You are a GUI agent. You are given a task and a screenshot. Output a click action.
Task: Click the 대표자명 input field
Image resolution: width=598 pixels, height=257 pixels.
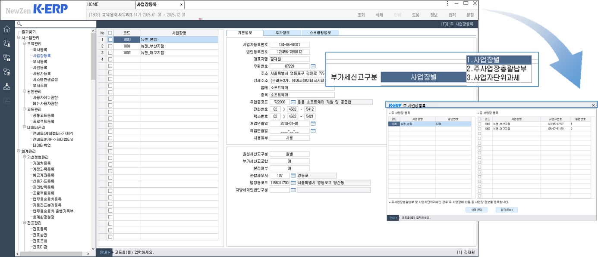click(x=290, y=59)
